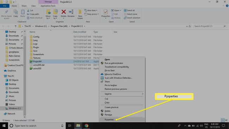Switch to the View ribbon tab

pyautogui.click(x=33, y=6)
